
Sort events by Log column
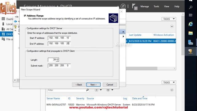tap(125, 98)
